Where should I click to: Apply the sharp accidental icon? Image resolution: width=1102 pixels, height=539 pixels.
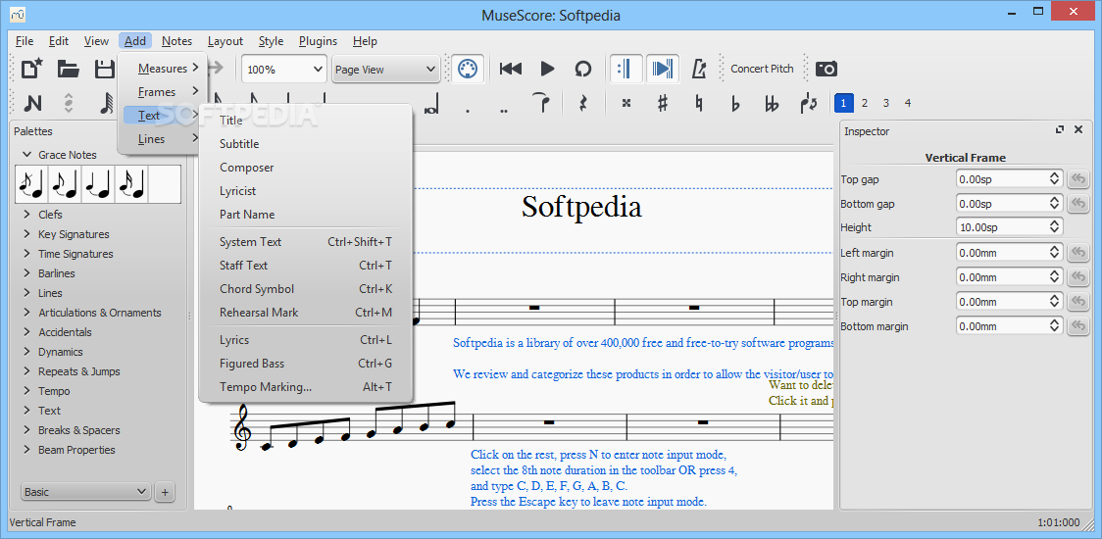click(x=662, y=103)
